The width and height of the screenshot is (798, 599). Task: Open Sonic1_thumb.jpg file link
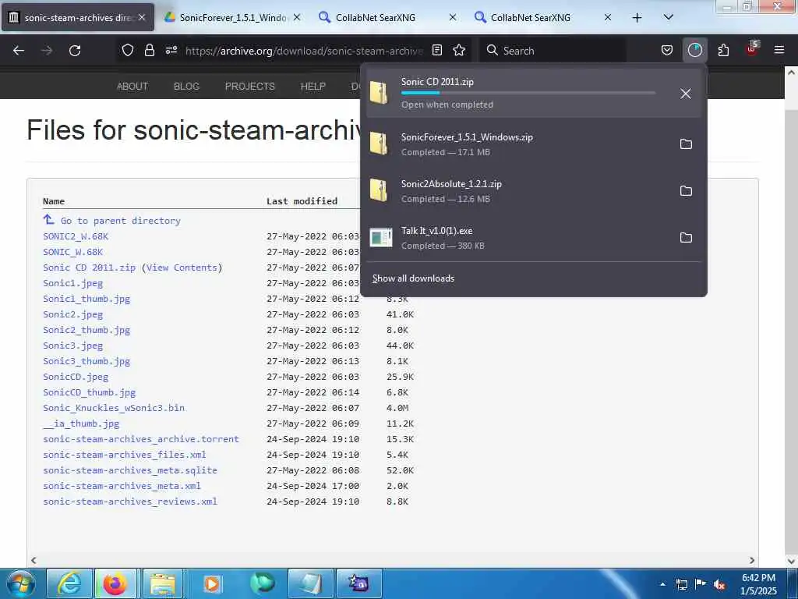tap(87, 299)
